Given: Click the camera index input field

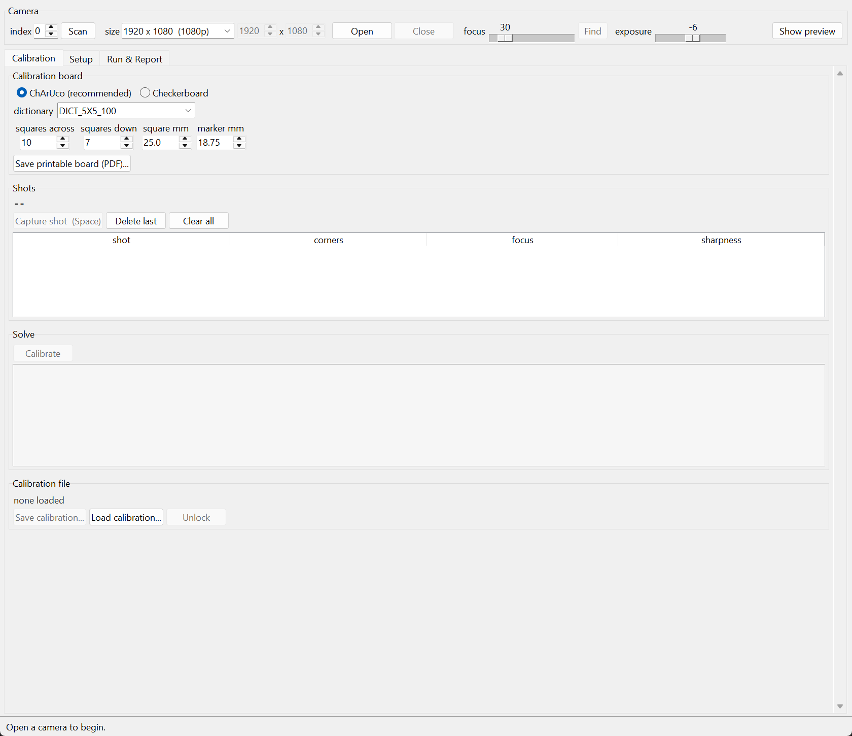Looking at the screenshot, I should click(40, 31).
